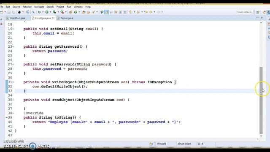This screenshot has height=152, width=270.
Task: Click the @Override annotation text
Action: 33,113
